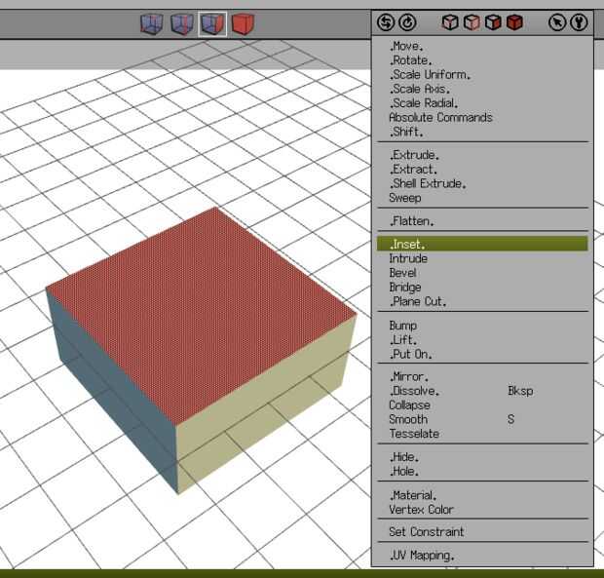This screenshot has width=604, height=578.
Task: Select body selection mode red cube in main toolbar
Action: [244, 24]
